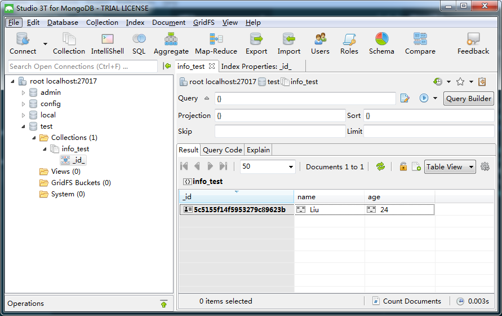This screenshot has width=502, height=316.
Task: Open the Database menu
Action: [63, 23]
